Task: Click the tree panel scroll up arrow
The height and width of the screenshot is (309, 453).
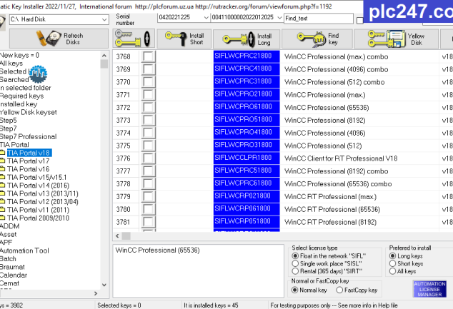Action: pos(104,55)
